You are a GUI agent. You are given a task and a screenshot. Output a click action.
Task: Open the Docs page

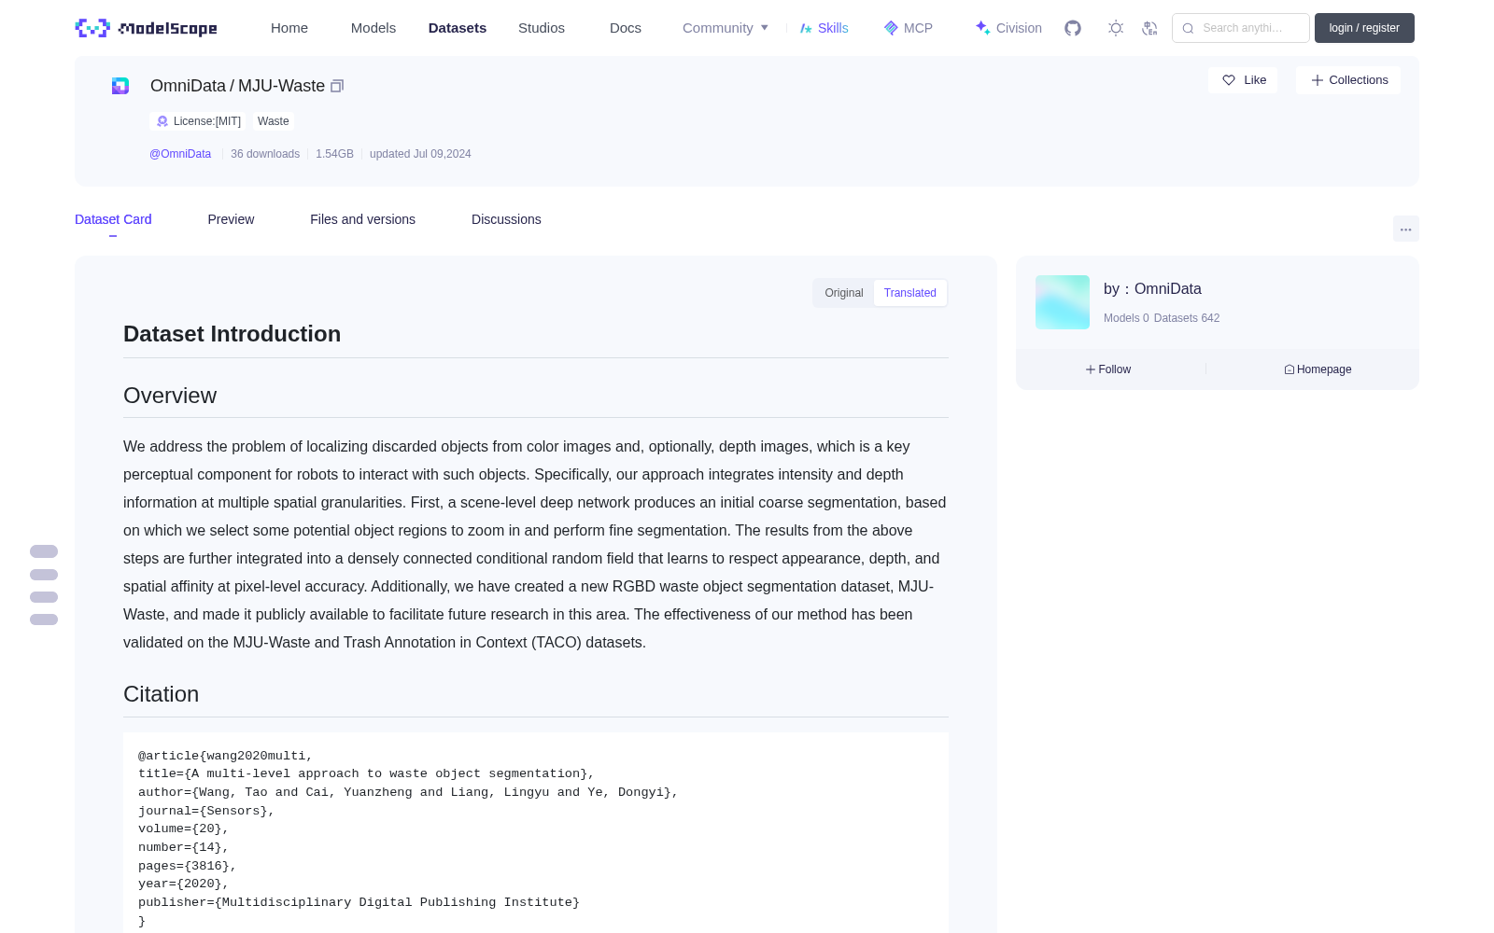pos(626,28)
